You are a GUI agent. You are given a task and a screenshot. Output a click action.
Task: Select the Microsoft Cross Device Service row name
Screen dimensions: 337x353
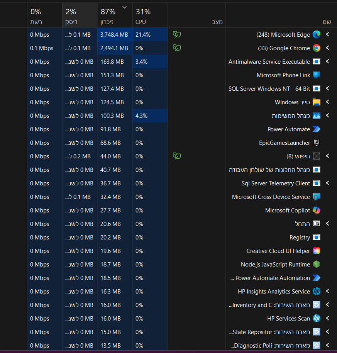271,197
